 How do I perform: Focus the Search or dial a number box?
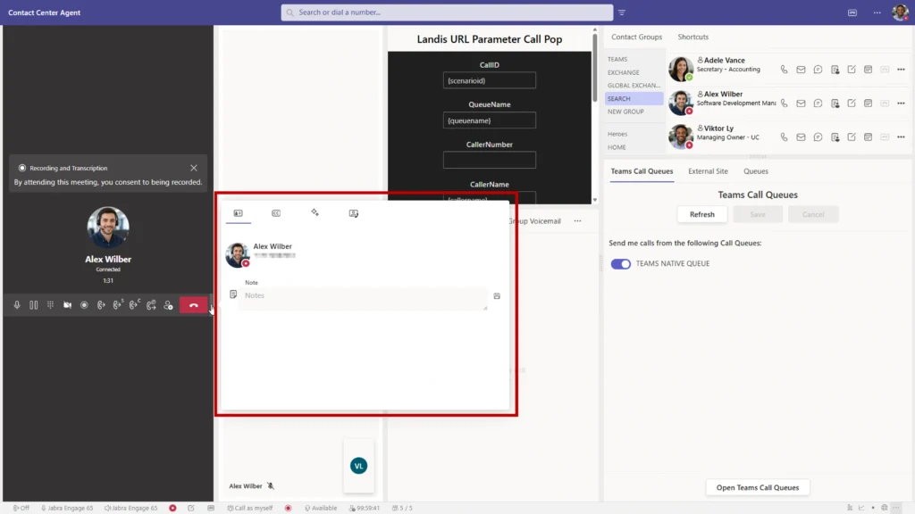(x=447, y=12)
